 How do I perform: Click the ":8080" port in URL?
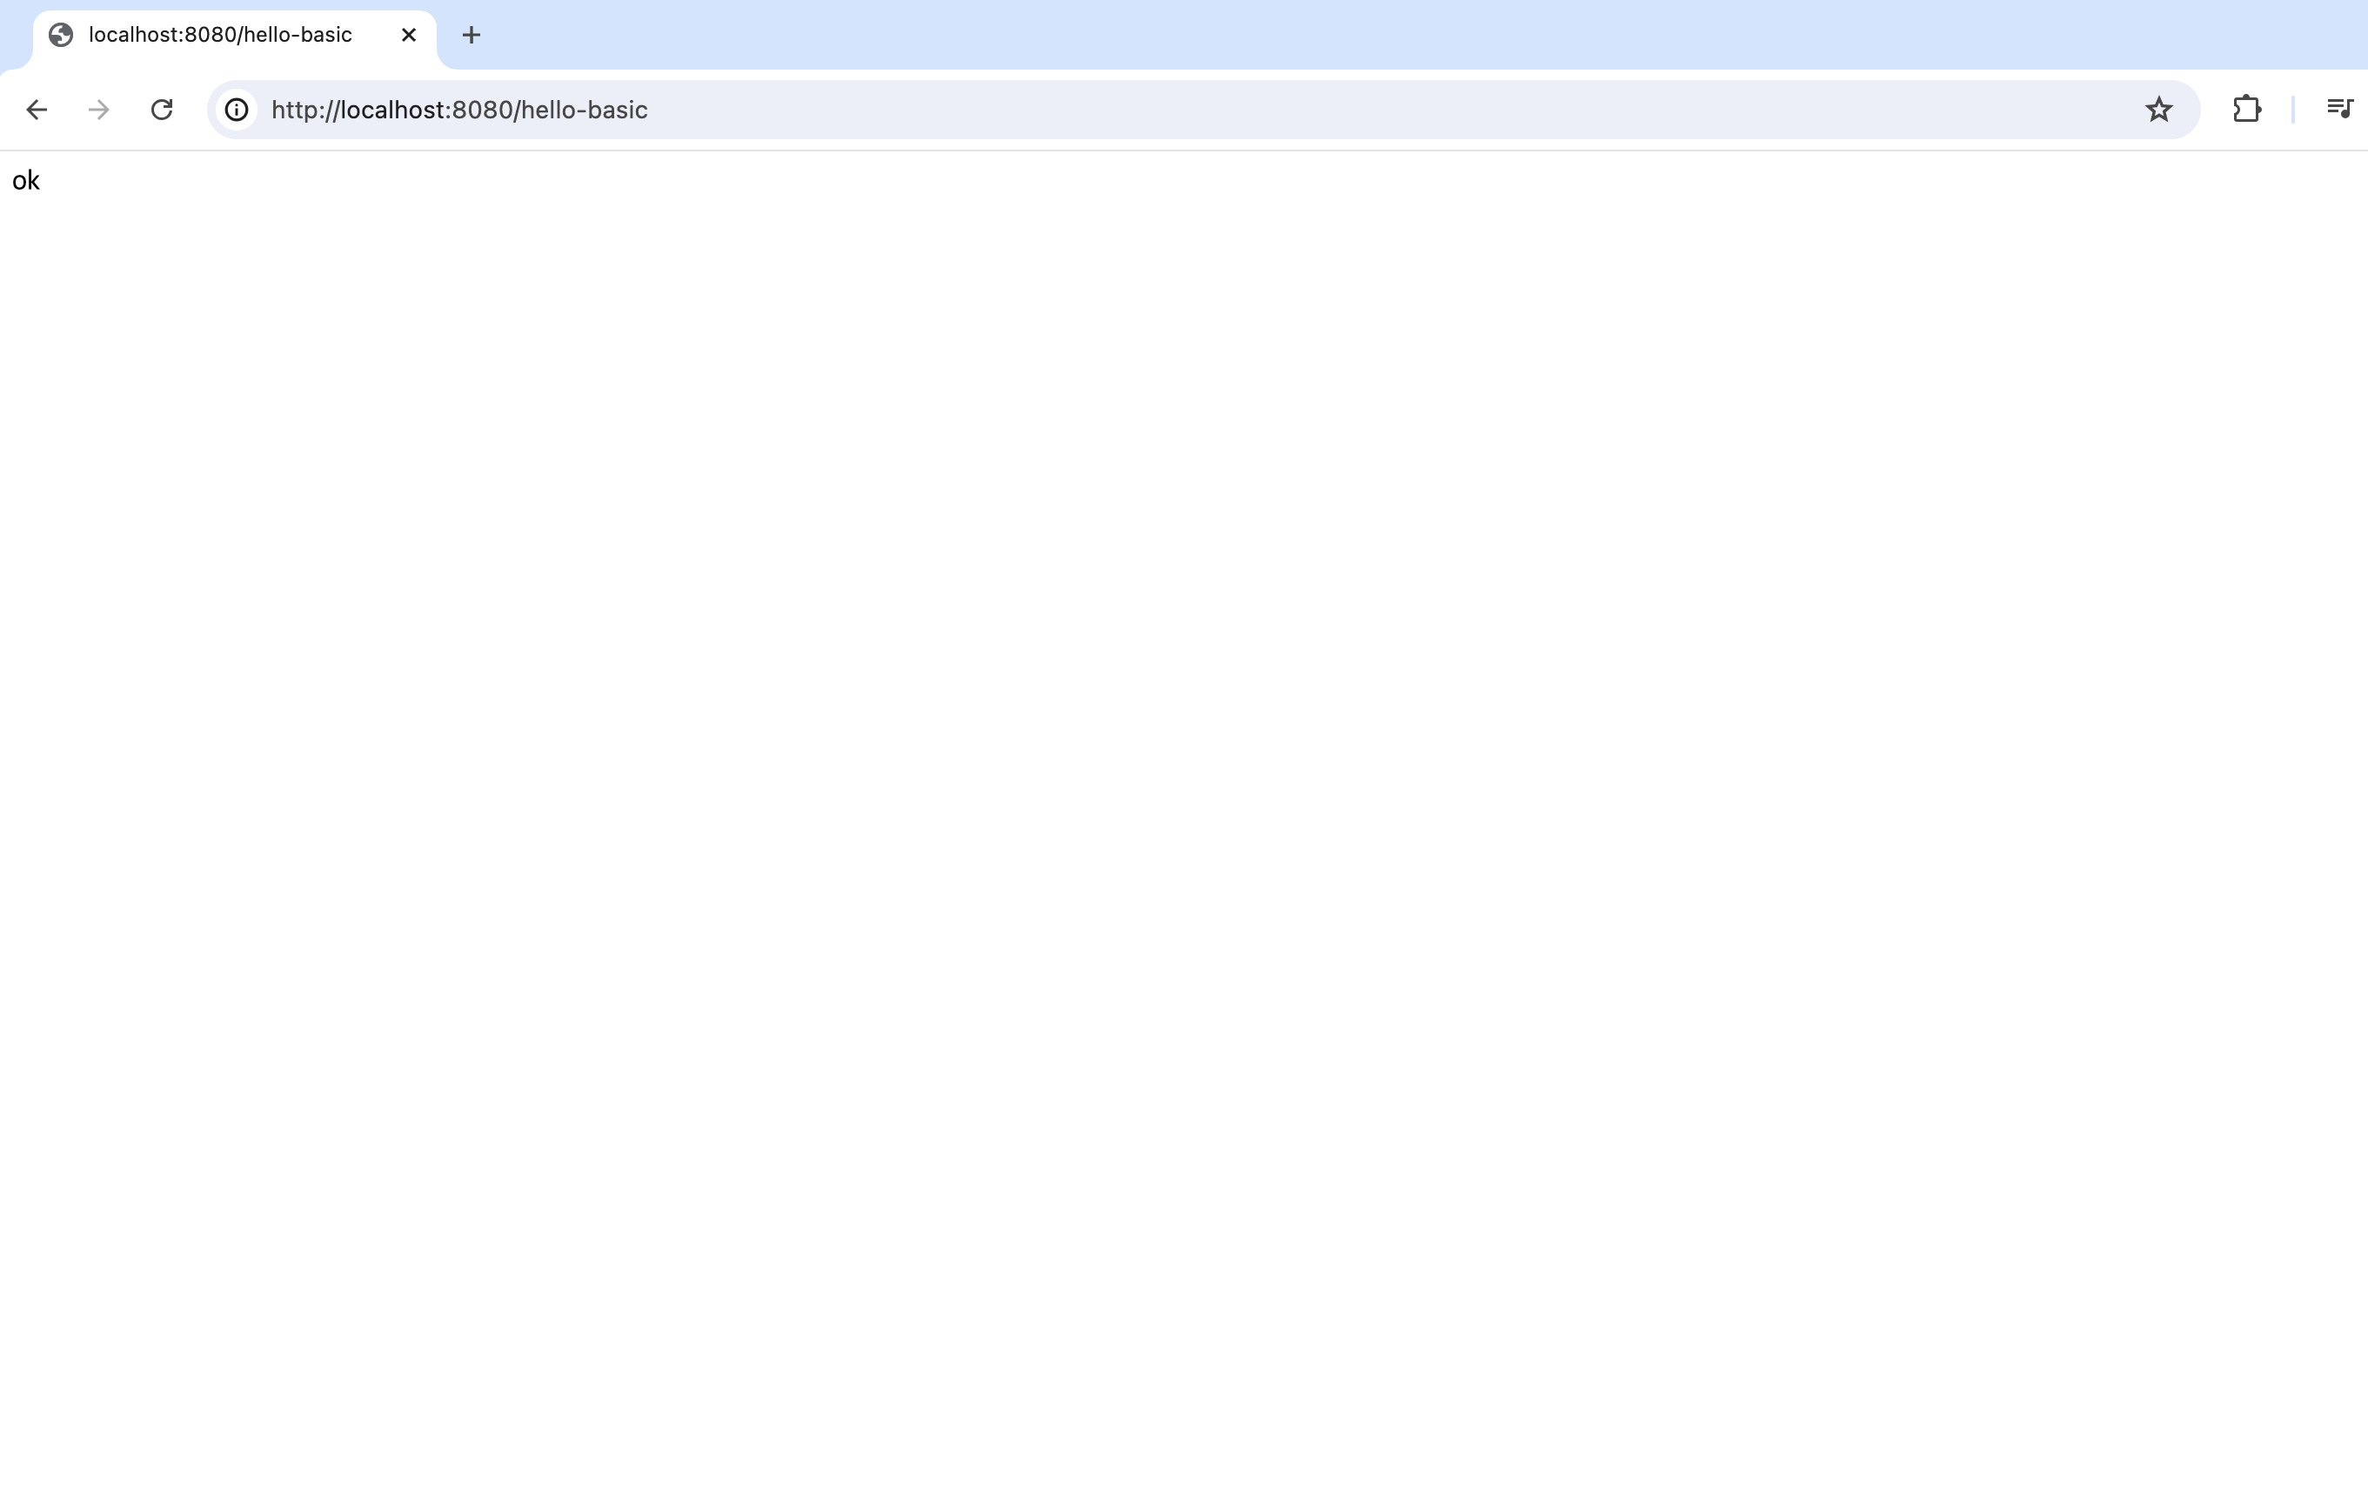[x=479, y=109]
